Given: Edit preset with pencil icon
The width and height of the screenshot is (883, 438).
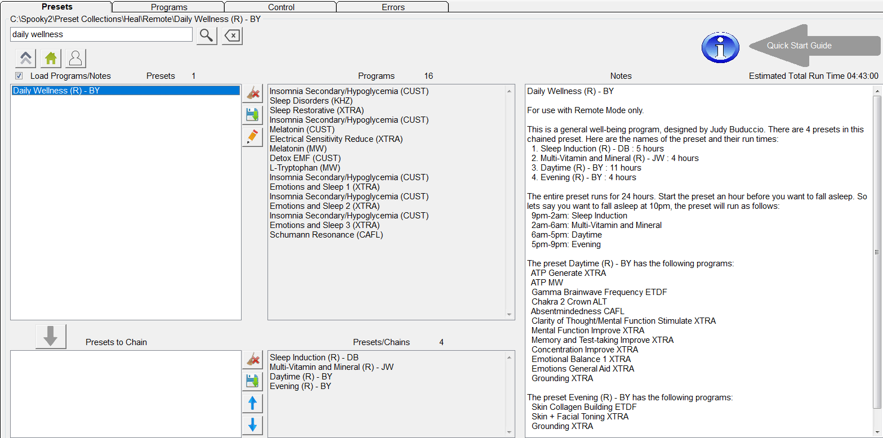Looking at the screenshot, I should pyautogui.click(x=253, y=136).
